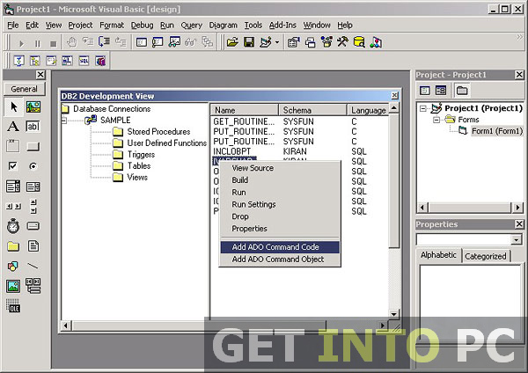Click the Visual Component Manager icon
Image resolution: width=528 pixels, height=373 pixels.
(x=376, y=42)
